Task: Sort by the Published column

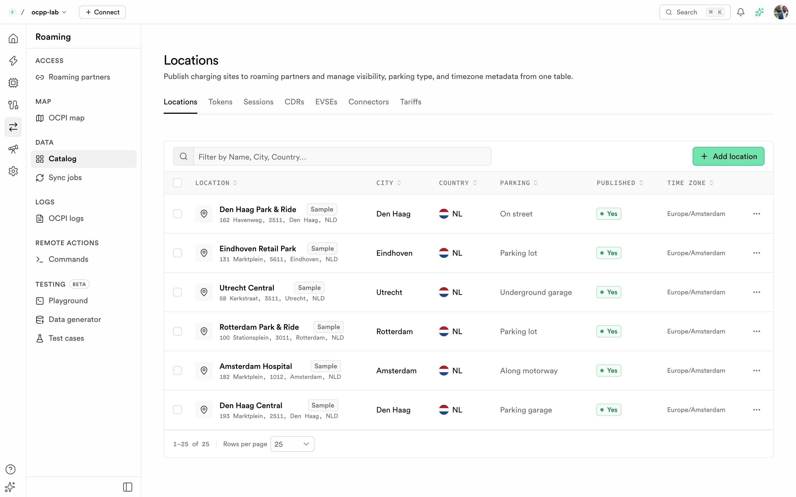Action: (620, 183)
